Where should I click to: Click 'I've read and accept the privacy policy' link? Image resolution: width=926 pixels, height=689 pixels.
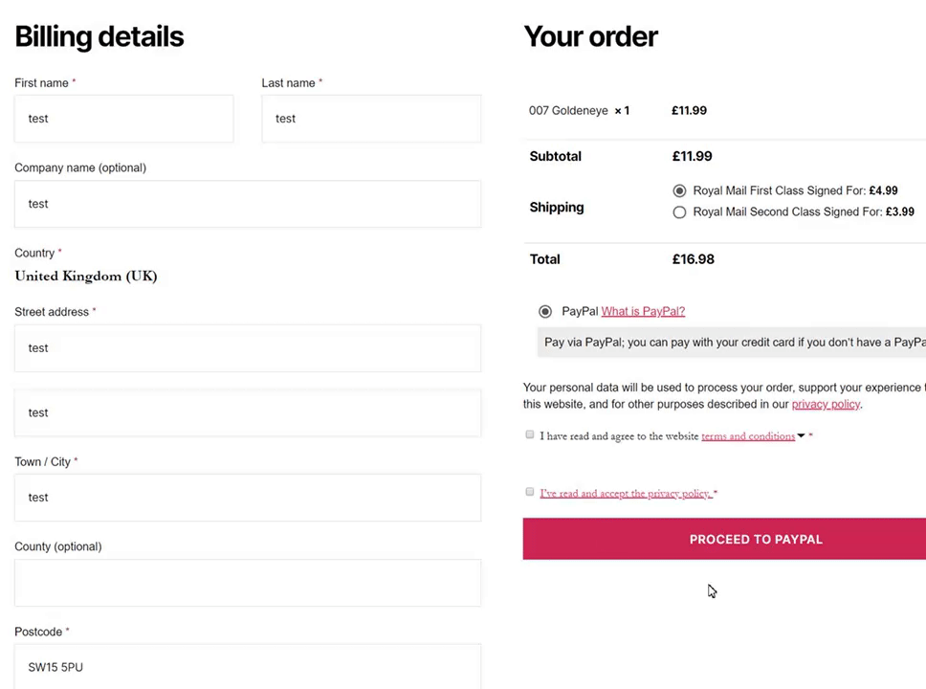pyautogui.click(x=625, y=494)
